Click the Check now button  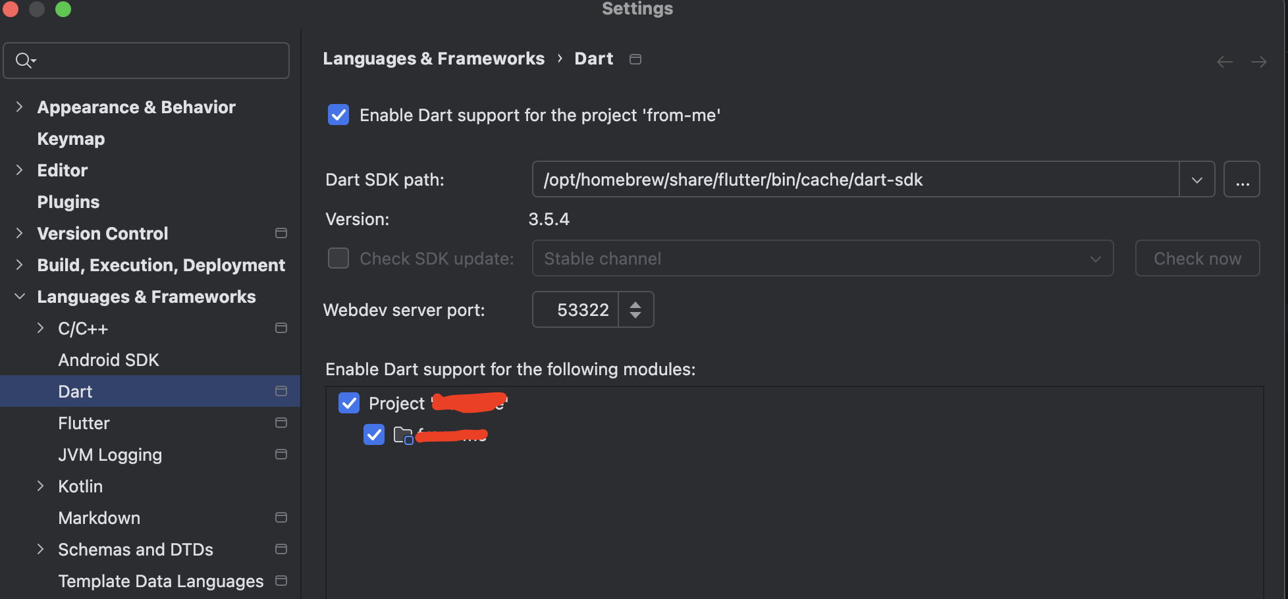tap(1196, 258)
